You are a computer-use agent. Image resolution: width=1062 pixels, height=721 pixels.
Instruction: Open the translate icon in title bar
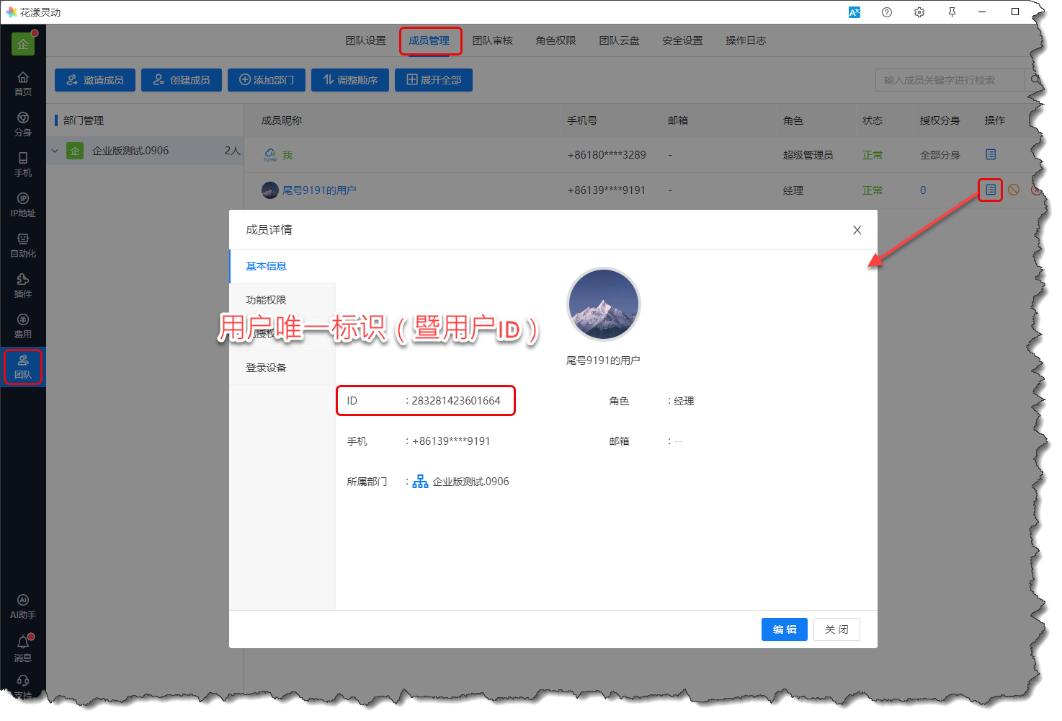(854, 12)
